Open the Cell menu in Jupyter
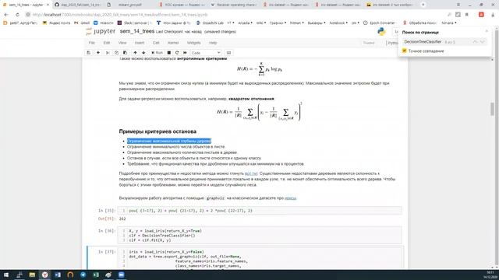The width and height of the screenshot is (499, 280). coord(156,43)
